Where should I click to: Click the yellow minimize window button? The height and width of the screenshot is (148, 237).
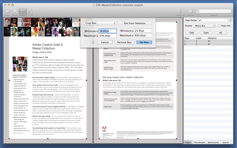(x=9, y=5)
